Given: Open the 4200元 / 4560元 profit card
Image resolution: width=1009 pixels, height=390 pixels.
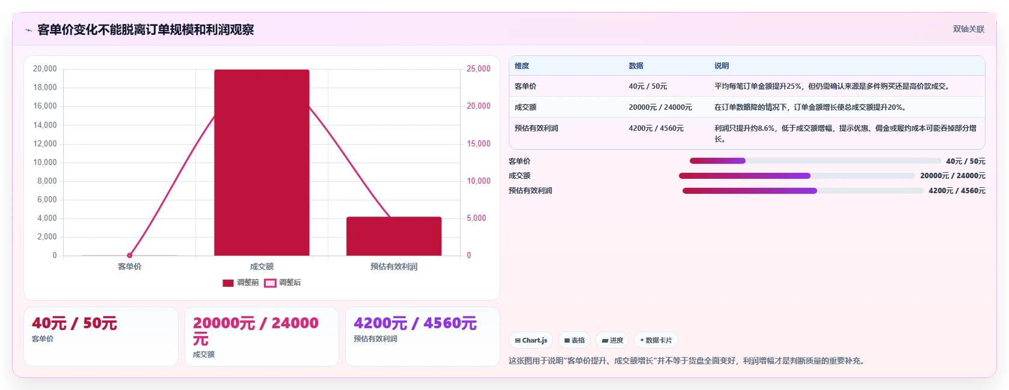Looking at the screenshot, I should point(423,337).
